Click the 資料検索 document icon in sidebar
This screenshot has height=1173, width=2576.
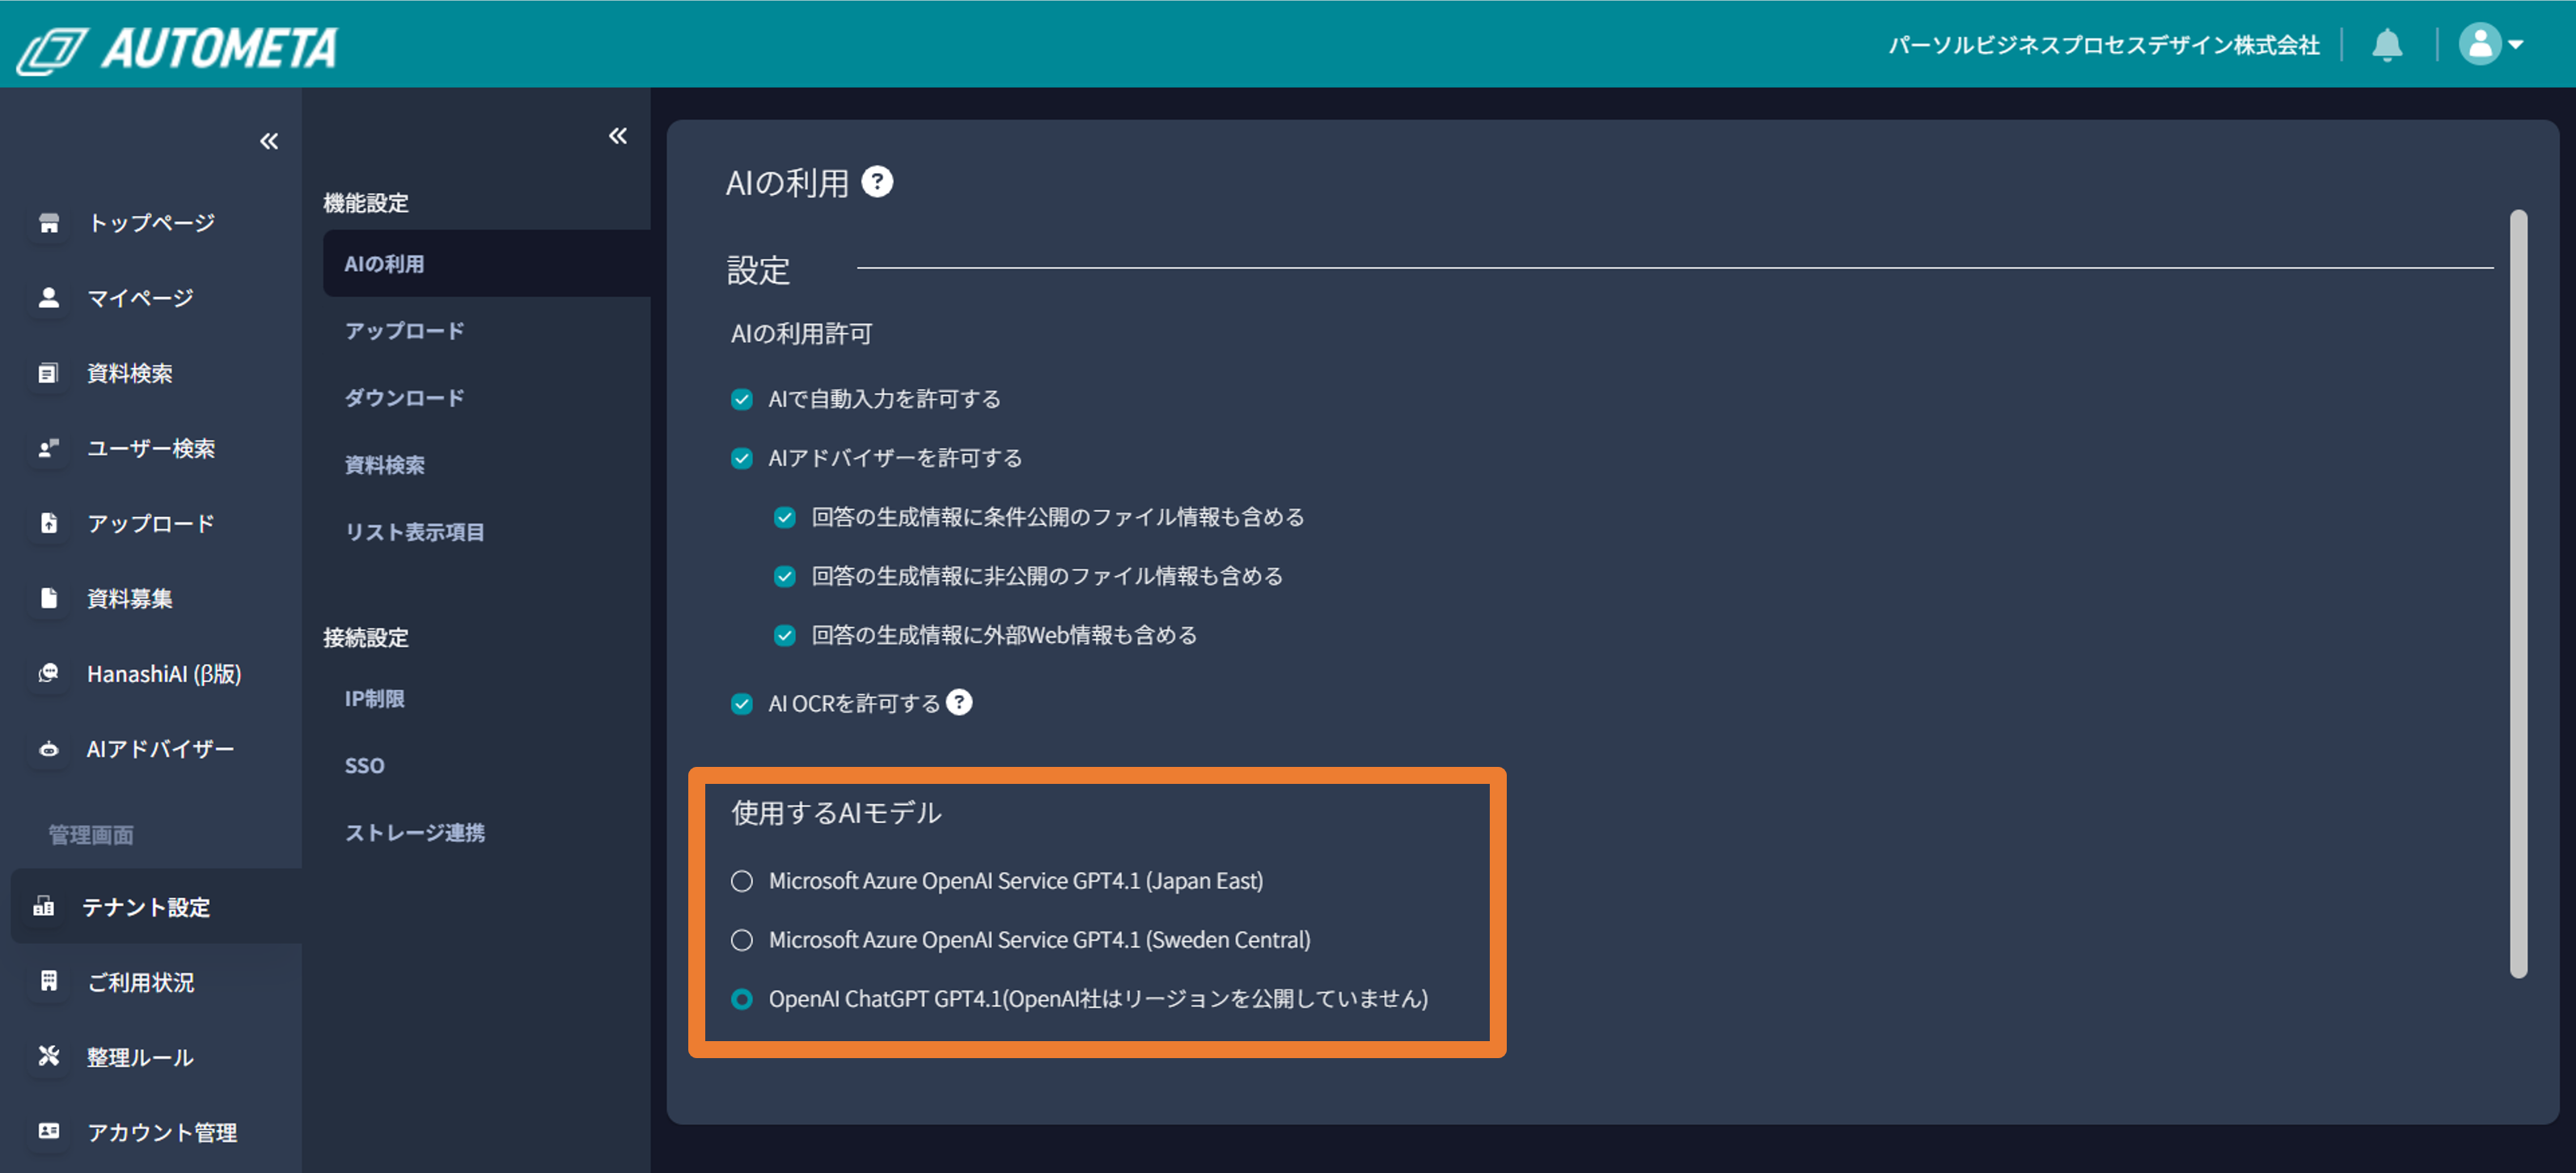(x=49, y=373)
